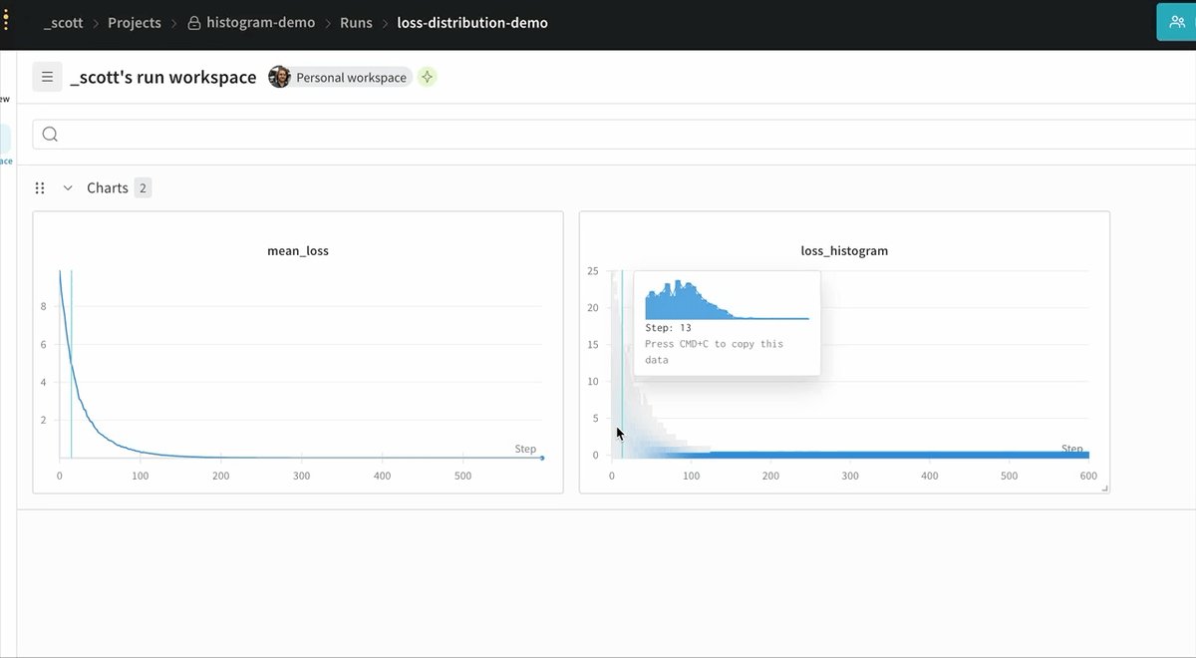Image resolution: width=1196 pixels, height=658 pixels.
Task: Open the hamburger menu beside workspace title
Action: pyautogui.click(x=47, y=77)
